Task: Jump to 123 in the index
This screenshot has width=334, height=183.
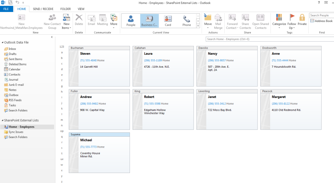Action: [x=62, y=47]
